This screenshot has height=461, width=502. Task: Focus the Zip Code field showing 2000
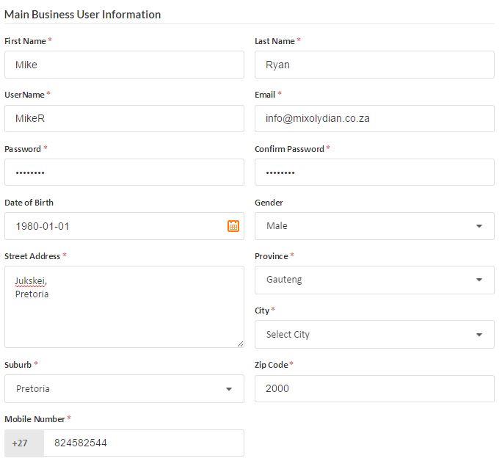coord(374,389)
